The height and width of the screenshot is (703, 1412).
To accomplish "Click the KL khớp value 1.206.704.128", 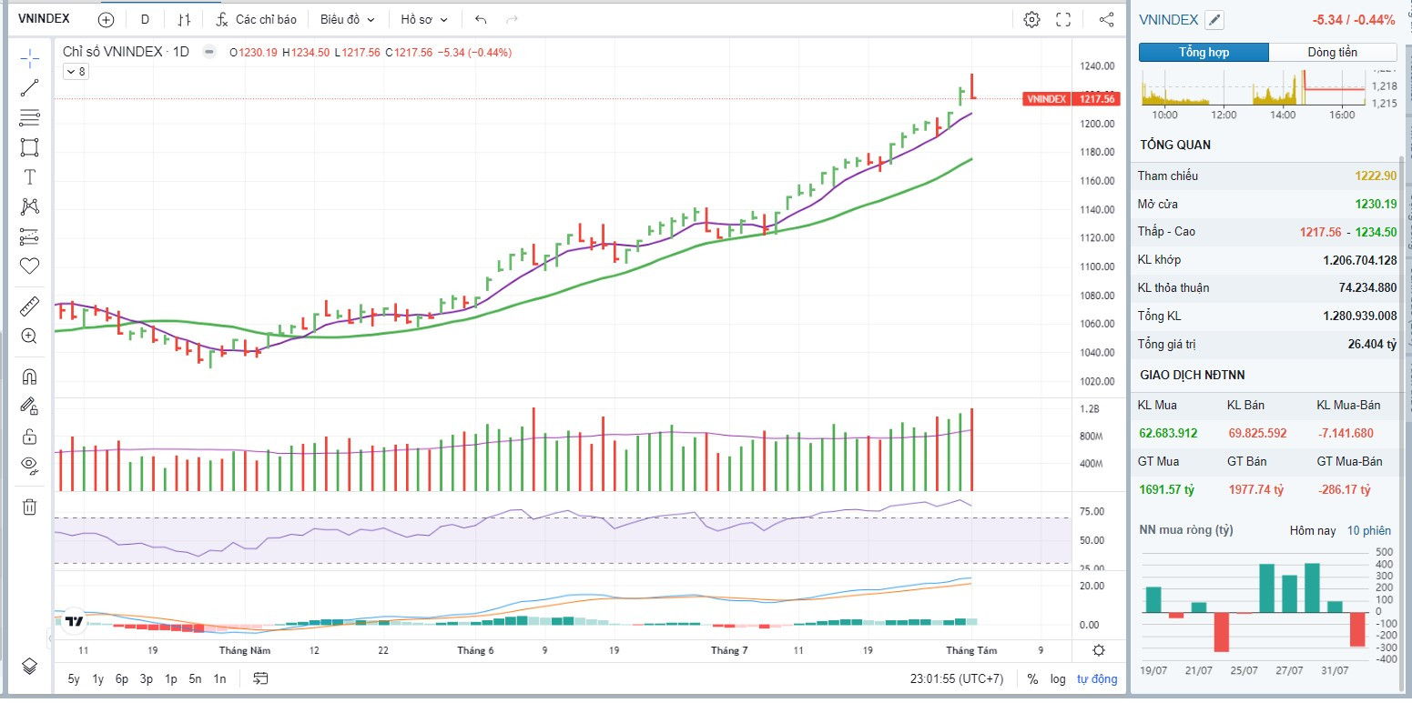I will click(x=1360, y=260).
